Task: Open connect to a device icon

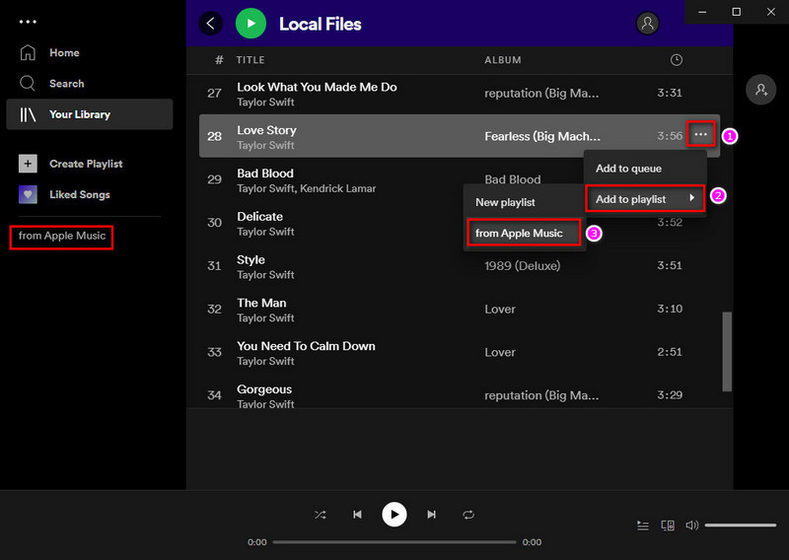Action: (x=668, y=525)
